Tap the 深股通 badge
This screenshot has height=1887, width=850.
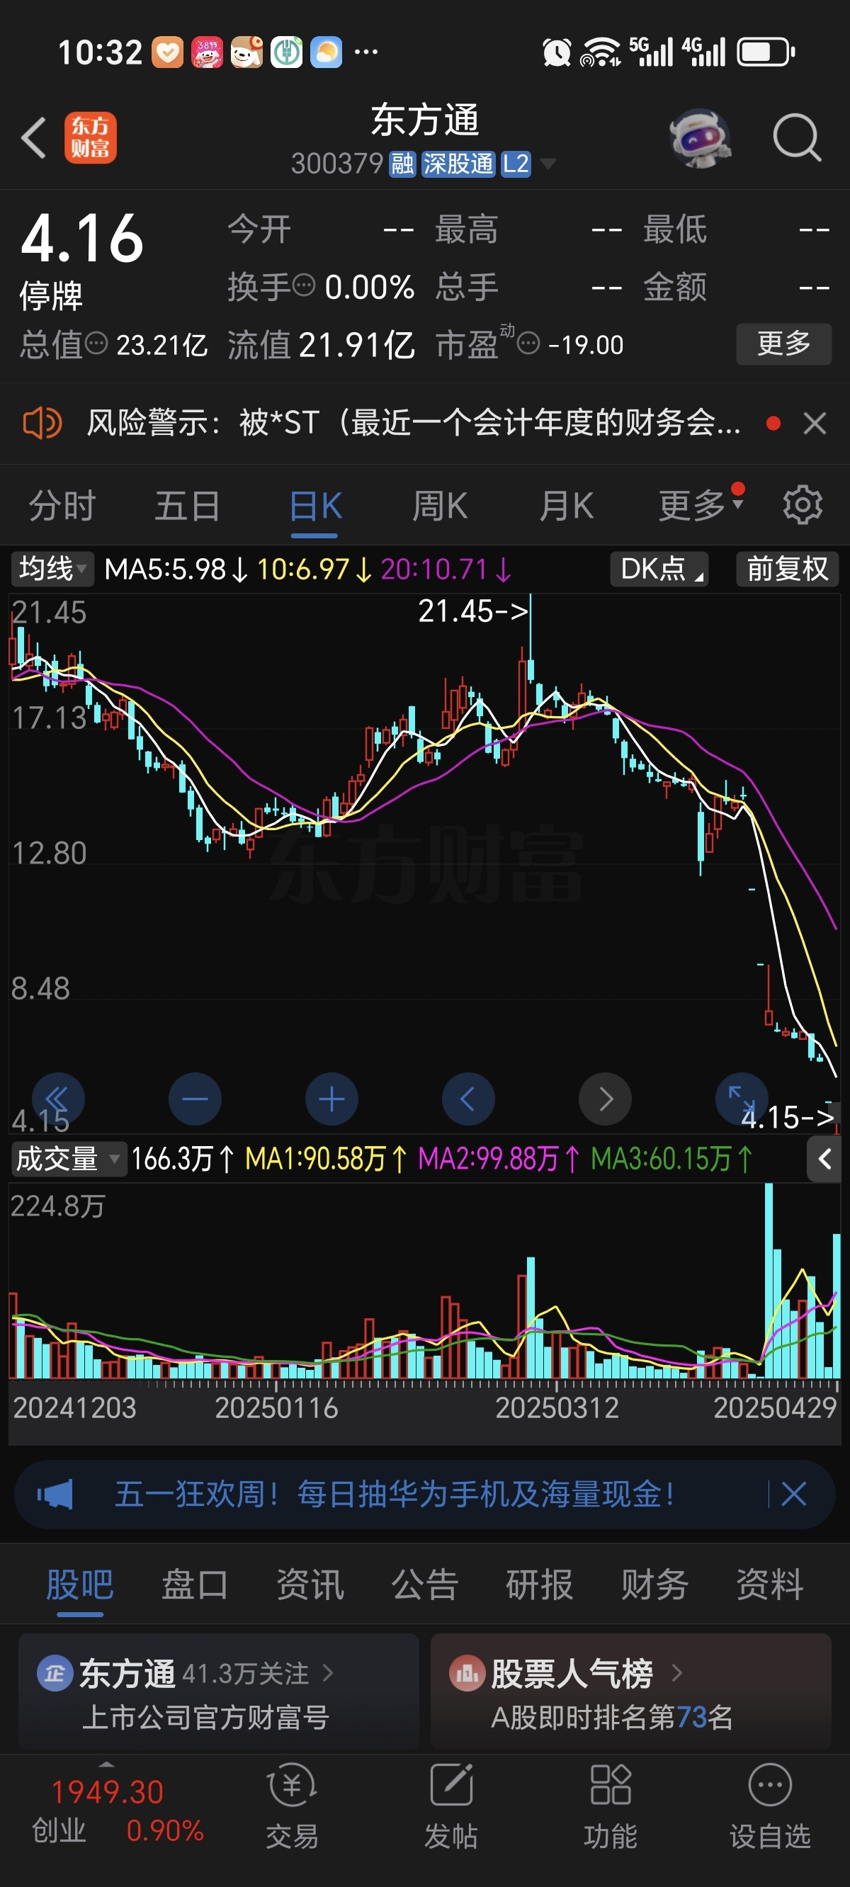click(x=459, y=164)
